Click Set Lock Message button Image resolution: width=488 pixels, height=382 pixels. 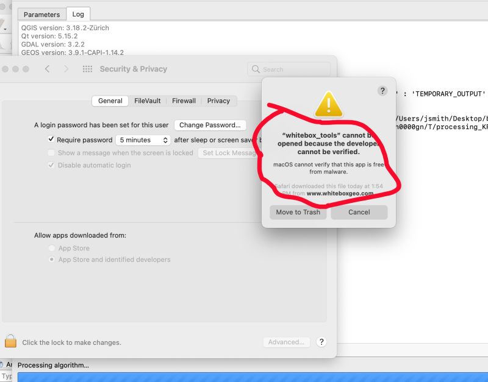[x=230, y=152]
